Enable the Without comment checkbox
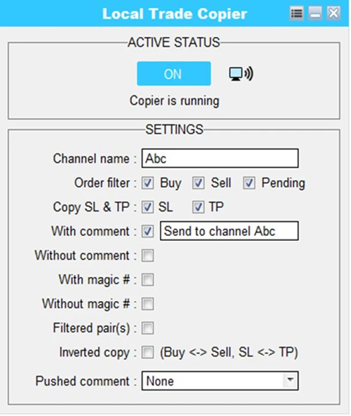The height and width of the screenshot is (416, 351). [x=148, y=255]
